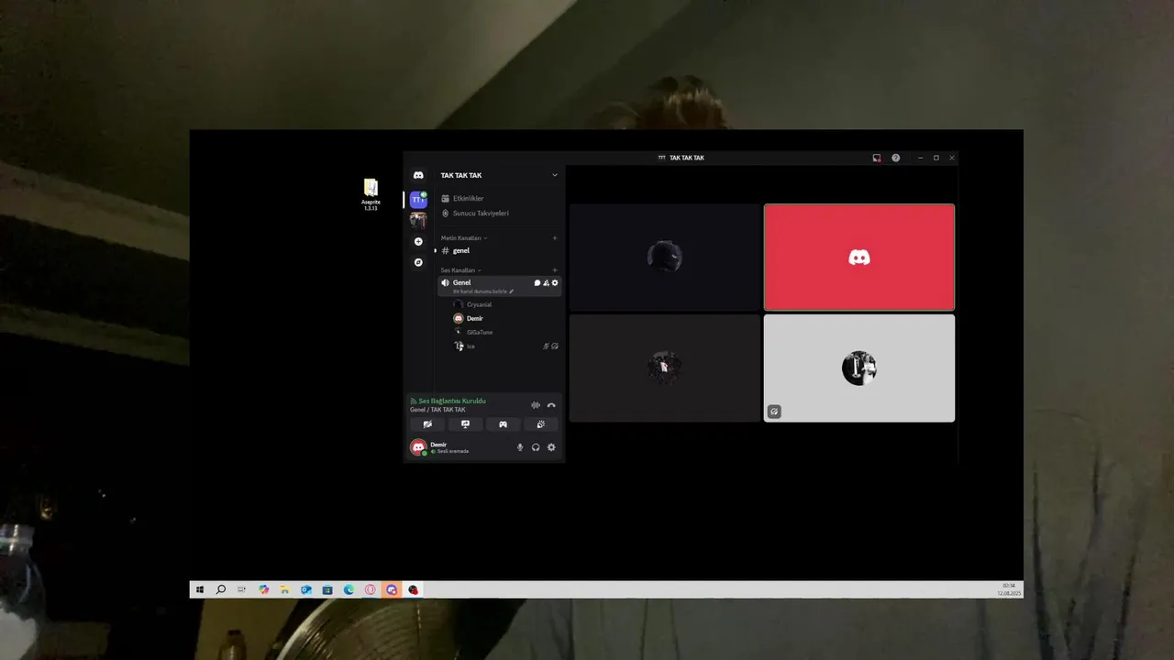Launch Copilot from taskbar
1174x660 pixels.
click(264, 589)
